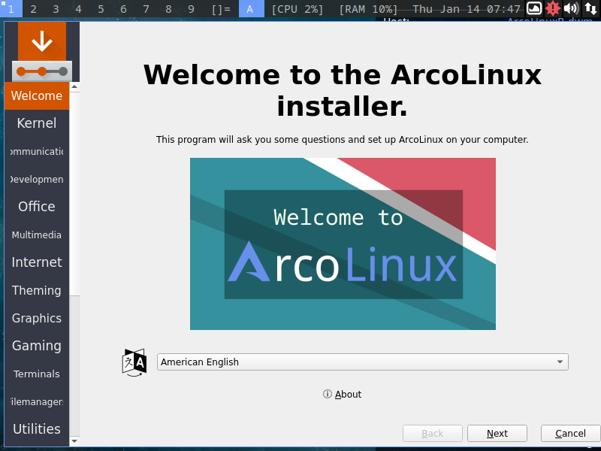Click the sidebar scrollbar up arrow
Image resolution: width=601 pixels, height=451 pixels.
(74, 86)
